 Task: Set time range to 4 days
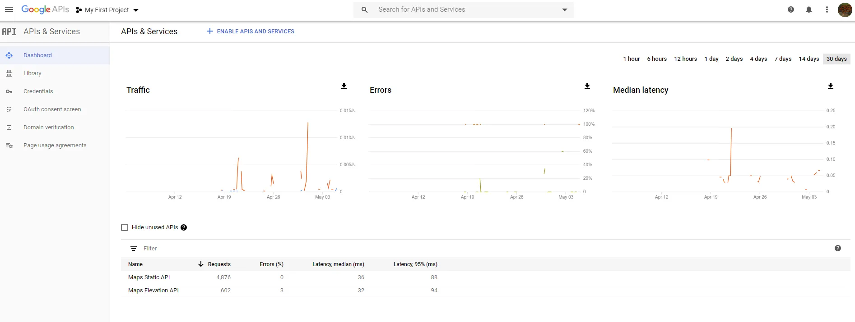click(x=758, y=59)
